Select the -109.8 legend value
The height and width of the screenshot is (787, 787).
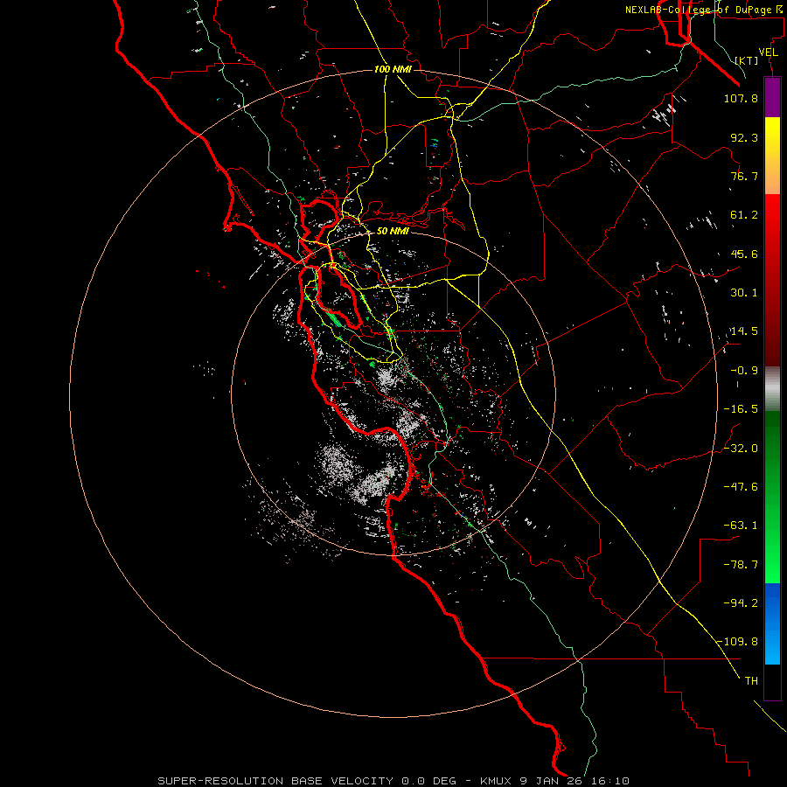tap(737, 642)
